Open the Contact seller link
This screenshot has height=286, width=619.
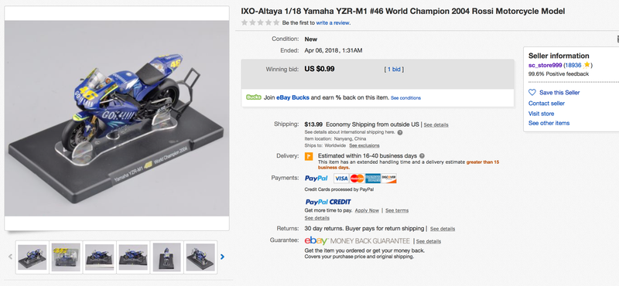pos(546,104)
